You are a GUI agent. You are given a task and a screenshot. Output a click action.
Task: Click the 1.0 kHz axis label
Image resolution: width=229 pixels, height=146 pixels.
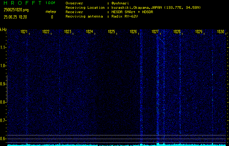[3, 66]
